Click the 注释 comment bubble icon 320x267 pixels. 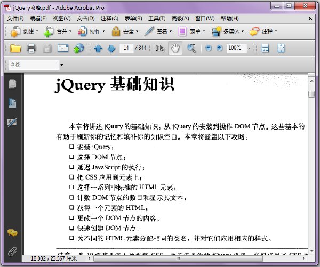pos(254,31)
